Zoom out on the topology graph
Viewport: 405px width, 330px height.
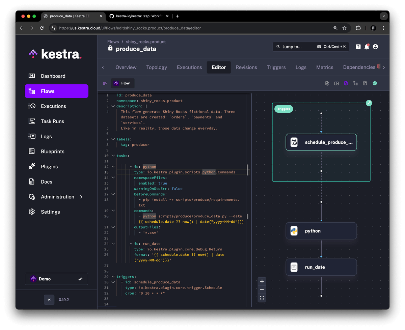coord(262,290)
